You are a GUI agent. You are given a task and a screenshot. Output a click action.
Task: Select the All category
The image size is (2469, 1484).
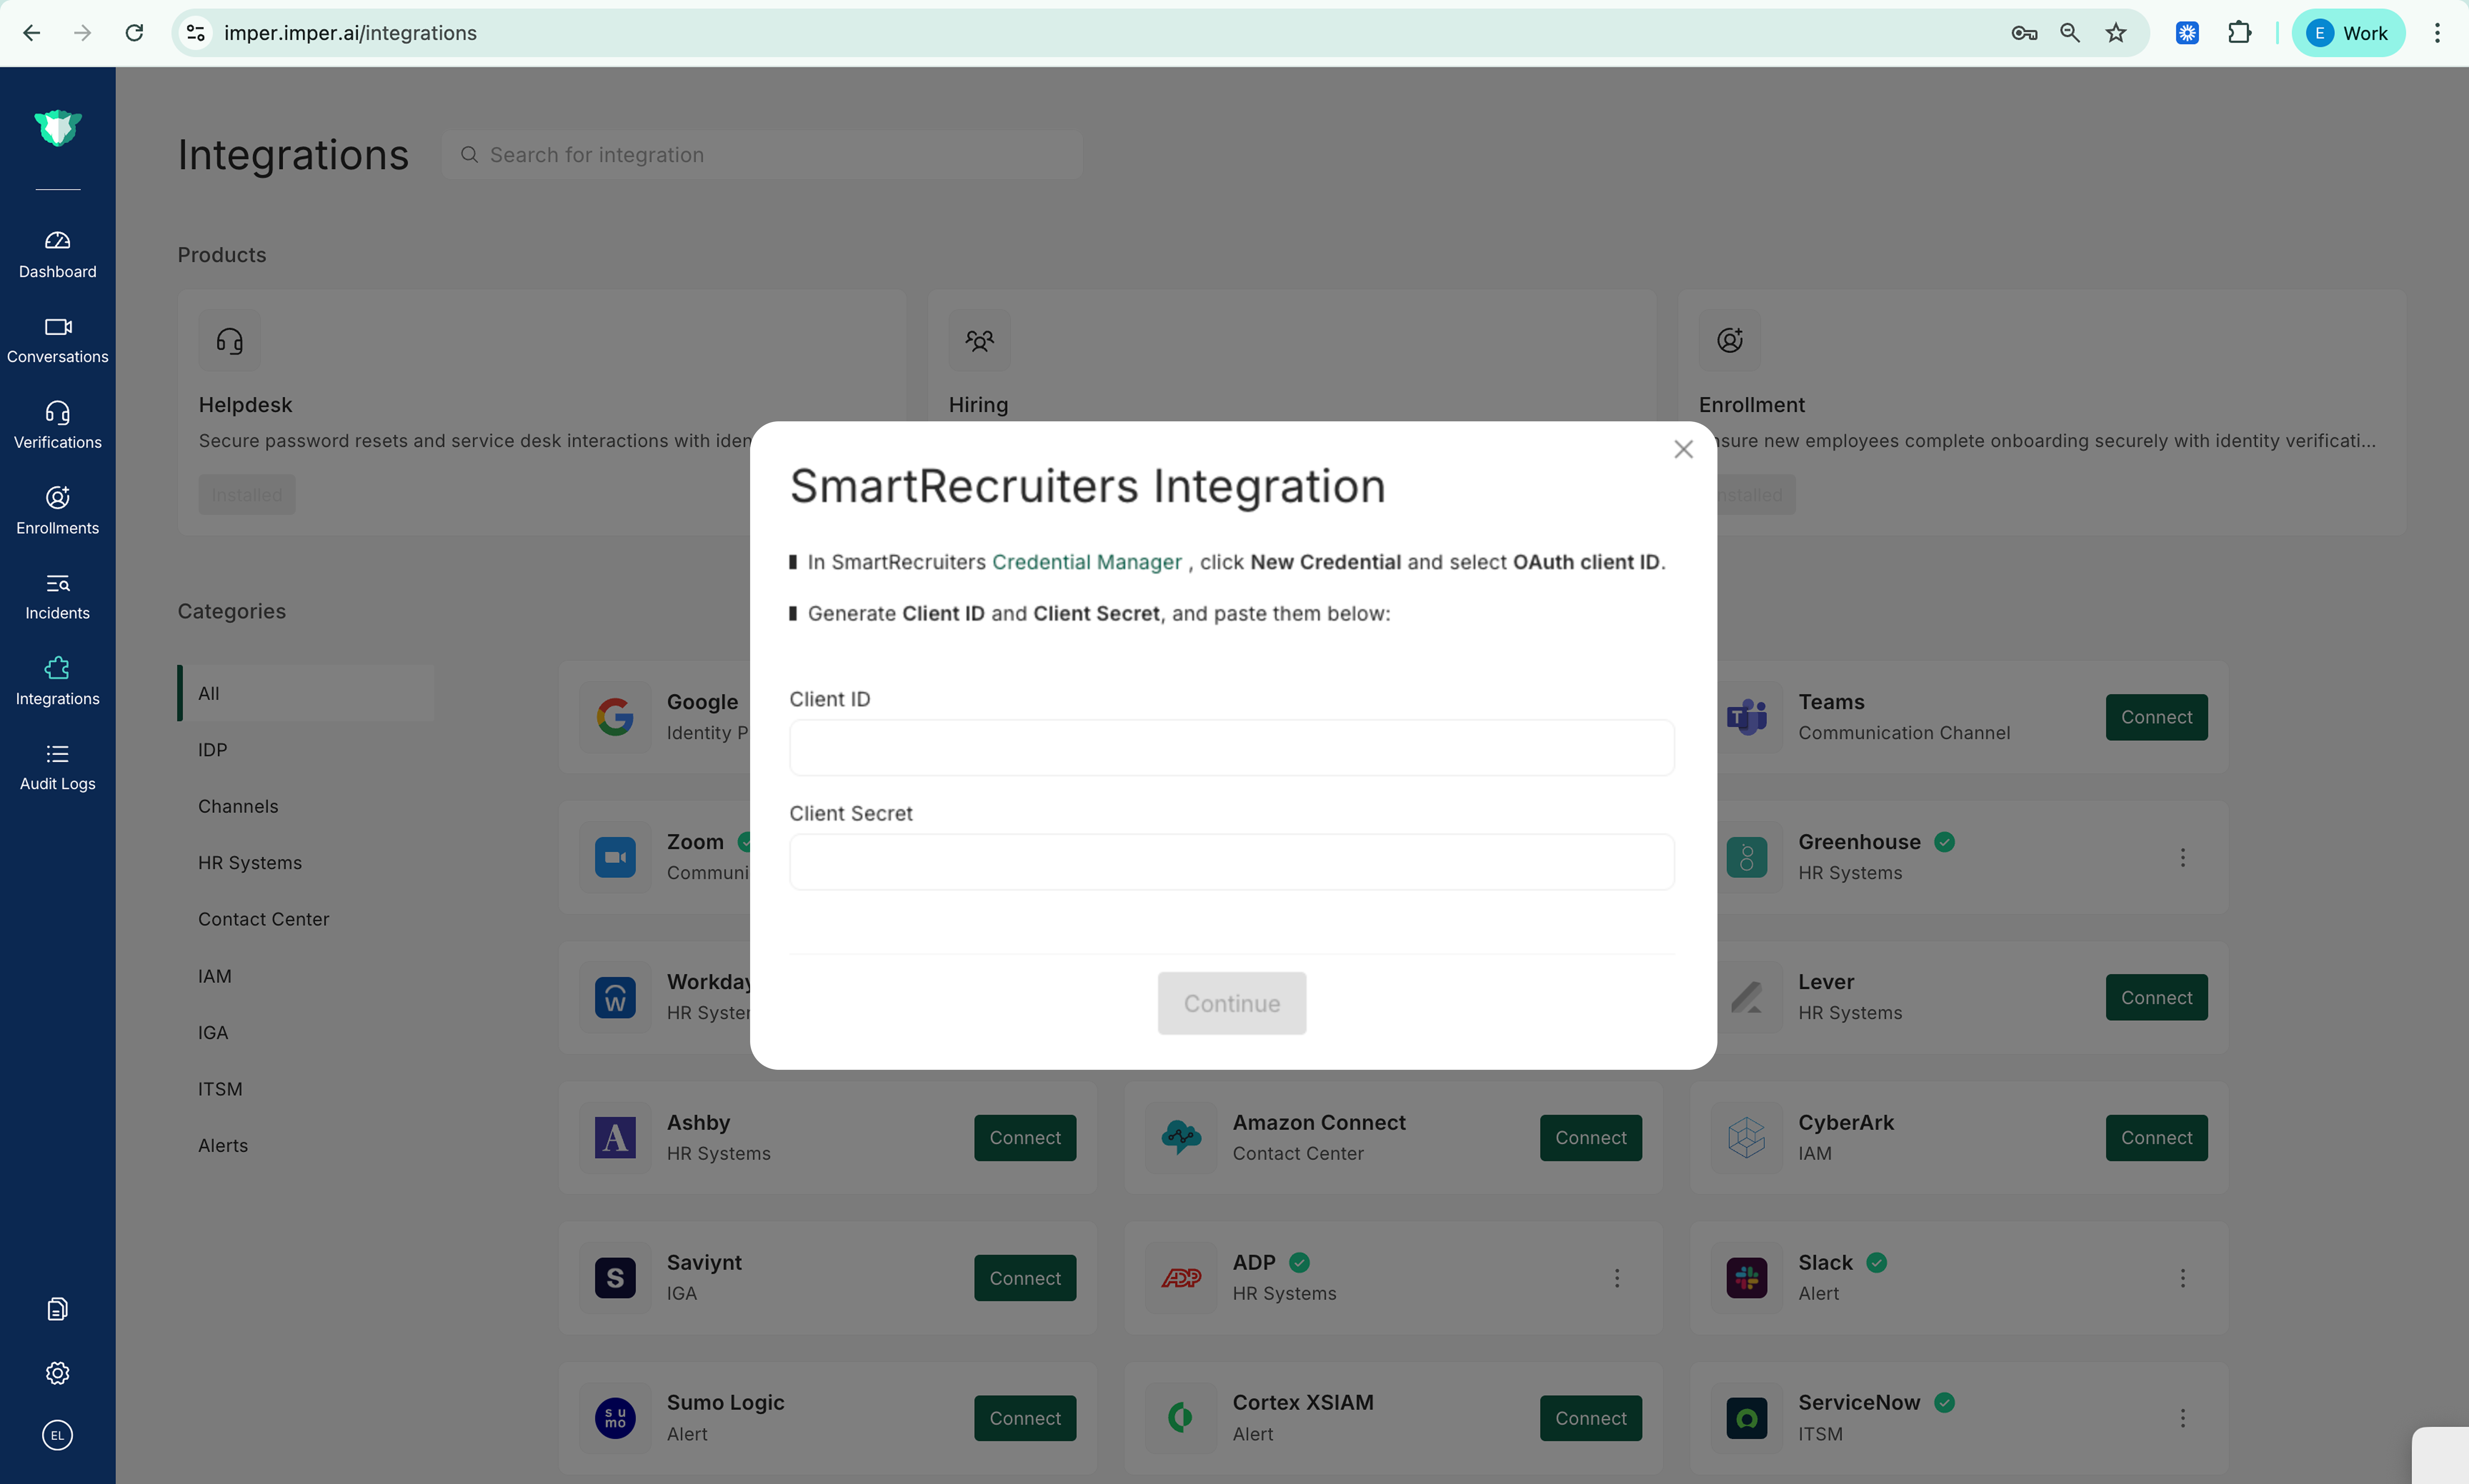coord(306,693)
